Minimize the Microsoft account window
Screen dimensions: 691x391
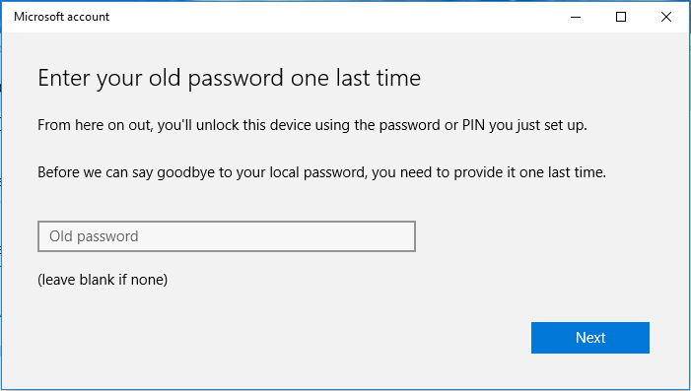coord(576,17)
